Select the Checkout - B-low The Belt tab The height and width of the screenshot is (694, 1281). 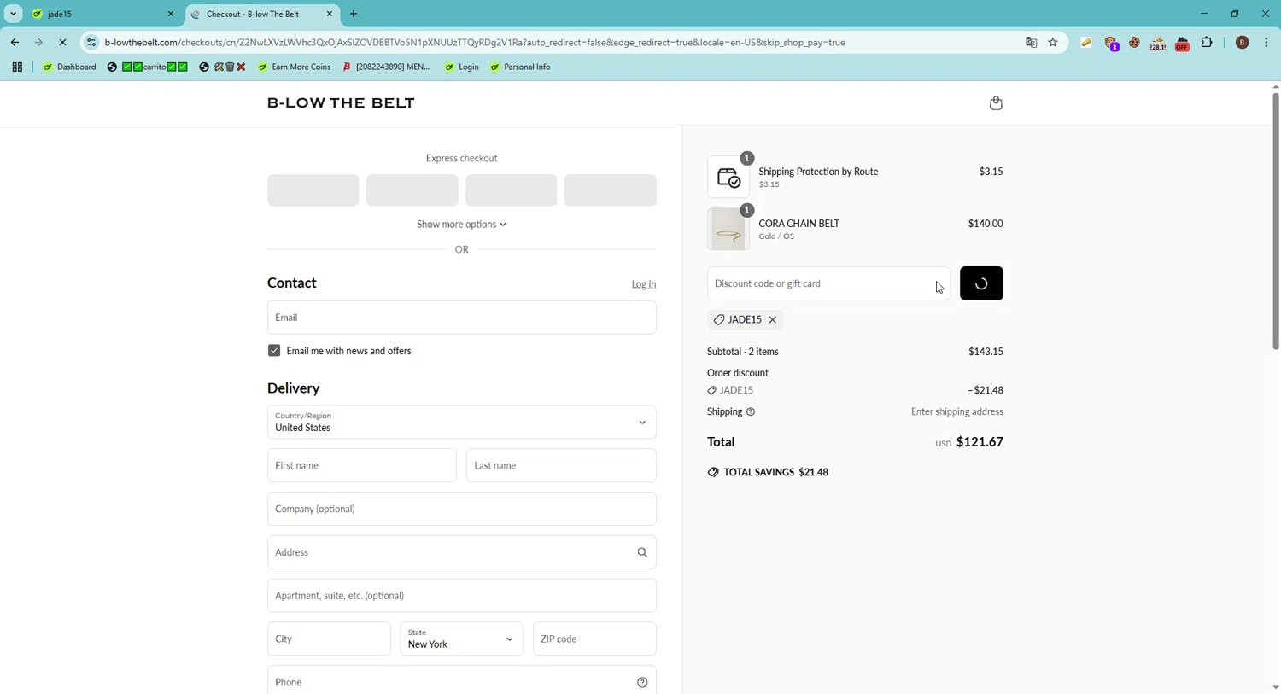pos(261,14)
